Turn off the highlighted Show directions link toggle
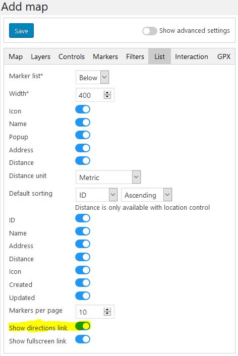 83,326
